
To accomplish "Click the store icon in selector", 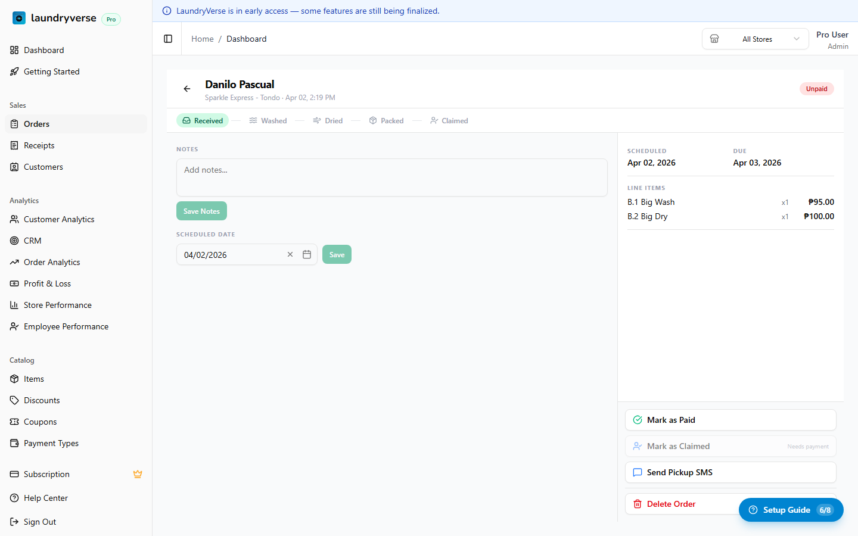I will 714,39.
